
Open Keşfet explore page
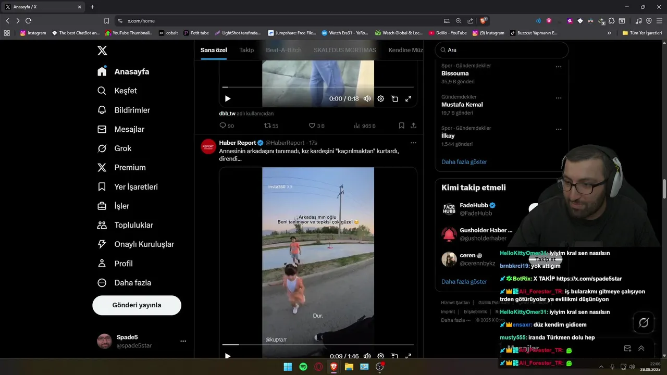pyautogui.click(x=117, y=91)
